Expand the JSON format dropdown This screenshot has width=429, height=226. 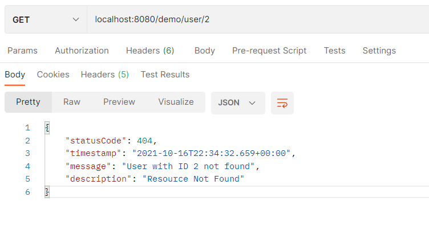tap(238, 103)
